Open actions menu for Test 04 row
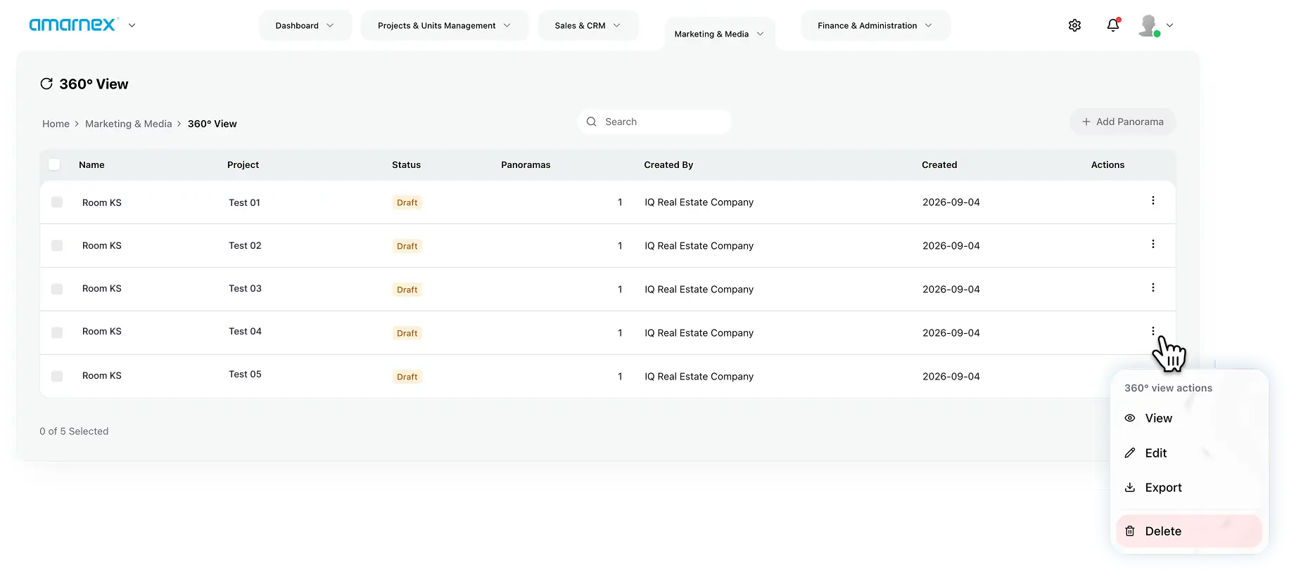The height and width of the screenshot is (572, 1289). (x=1153, y=331)
